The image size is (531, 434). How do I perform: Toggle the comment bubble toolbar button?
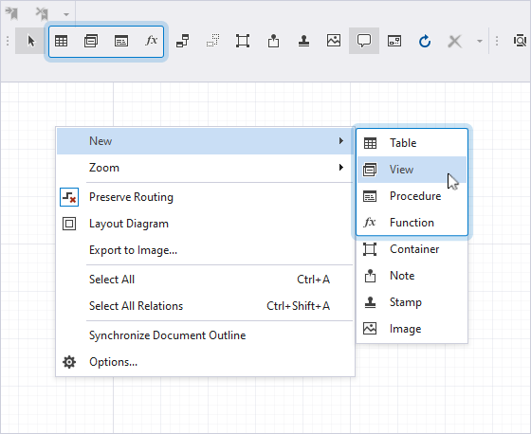point(364,41)
